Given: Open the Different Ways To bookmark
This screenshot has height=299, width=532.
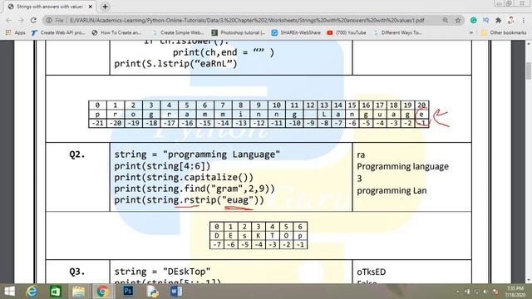Looking at the screenshot, I should click(397, 32).
